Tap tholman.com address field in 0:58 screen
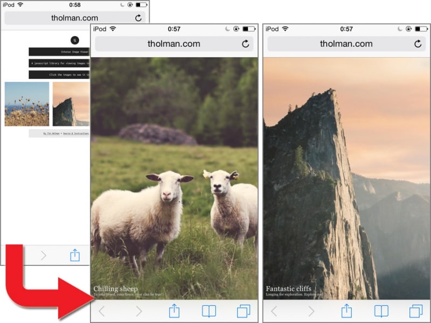 point(75,18)
